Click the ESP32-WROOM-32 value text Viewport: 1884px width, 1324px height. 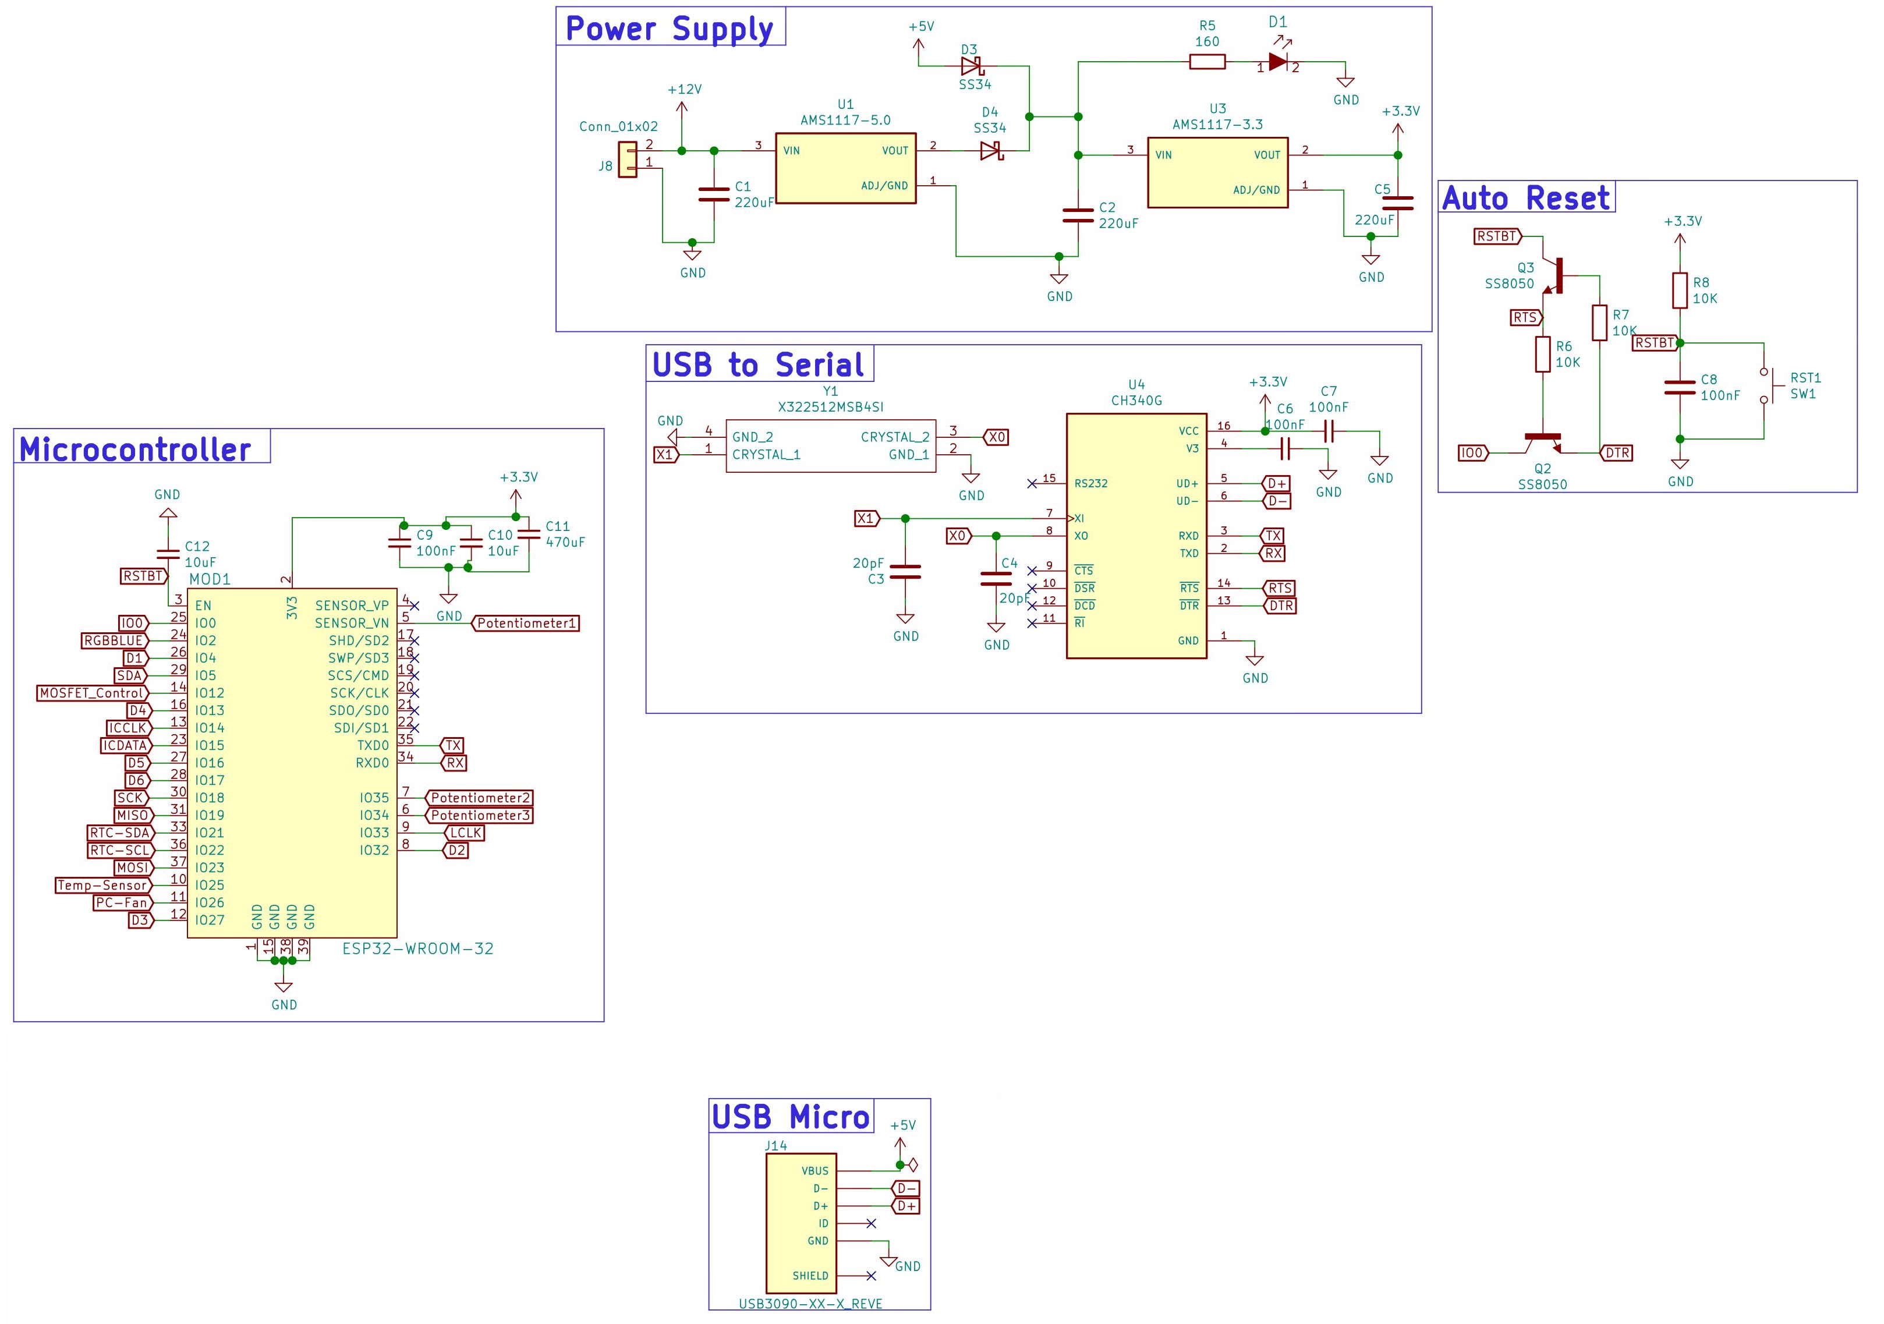click(417, 949)
